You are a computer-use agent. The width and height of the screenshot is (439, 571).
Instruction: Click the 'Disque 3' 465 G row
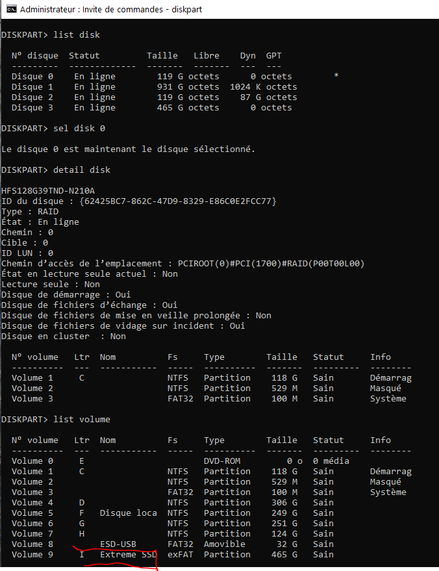pyautogui.click(x=152, y=108)
